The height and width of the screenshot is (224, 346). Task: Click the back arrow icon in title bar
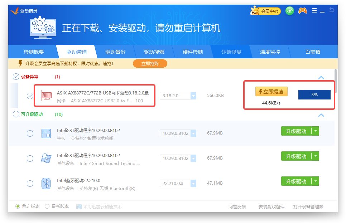(332, 10)
